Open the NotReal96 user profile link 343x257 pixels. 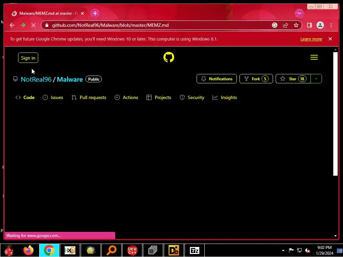pyautogui.click(x=36, y=79)
